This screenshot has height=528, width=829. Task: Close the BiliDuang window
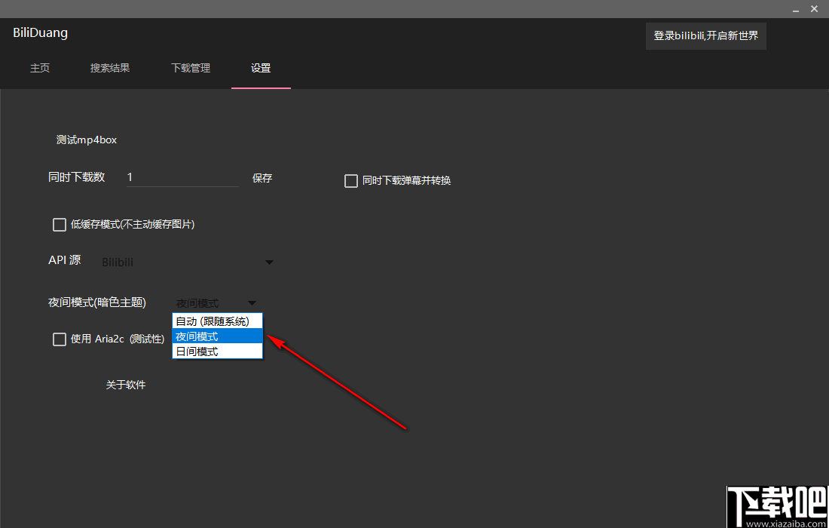tap(814, 9)
